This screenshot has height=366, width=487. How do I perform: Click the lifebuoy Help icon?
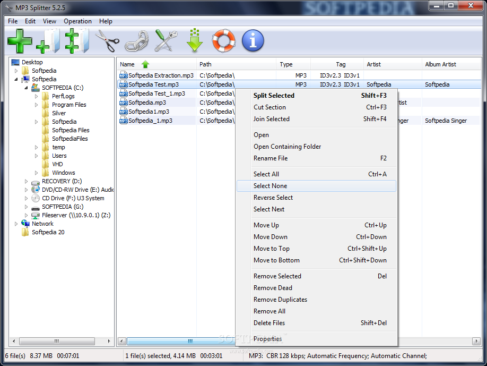pos(224,41)
